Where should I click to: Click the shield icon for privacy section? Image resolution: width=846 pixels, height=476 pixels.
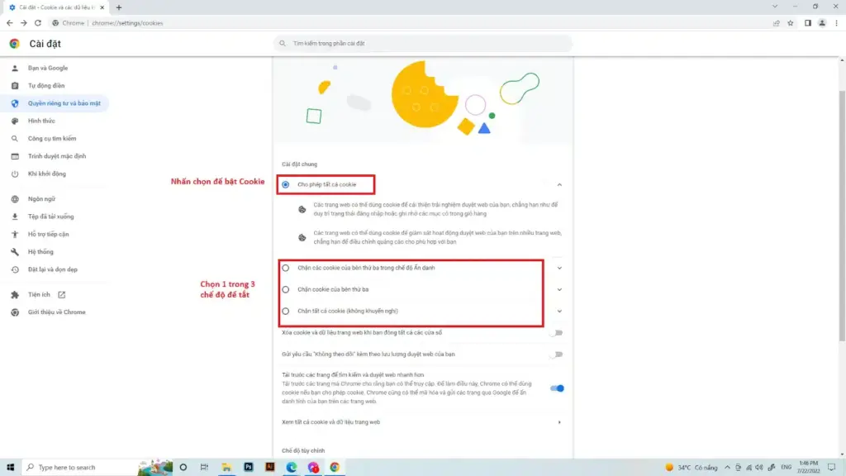(x=15, y=103)
